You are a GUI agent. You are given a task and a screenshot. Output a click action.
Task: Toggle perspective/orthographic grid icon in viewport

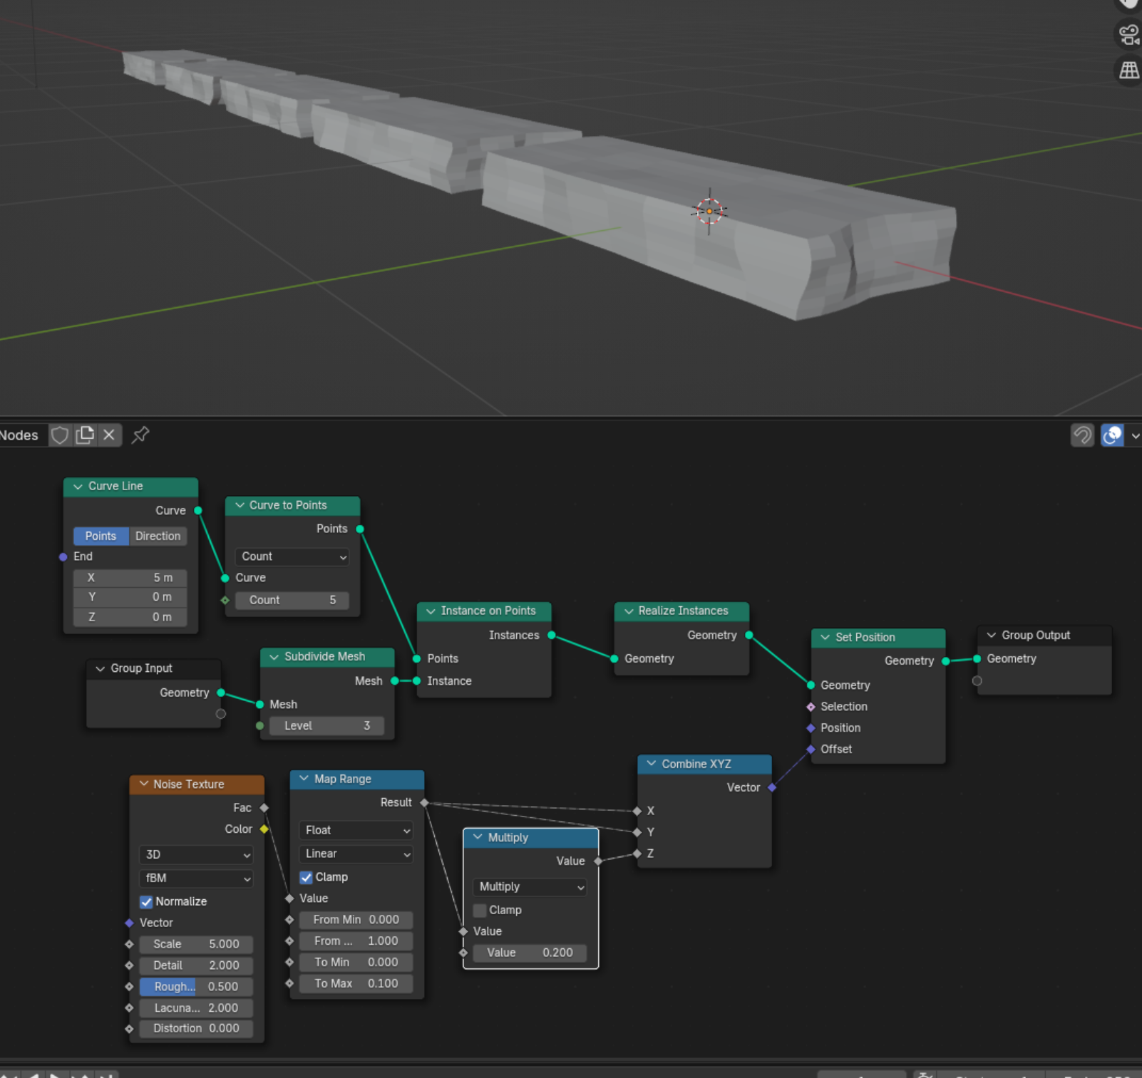[x=1129, y=70]
